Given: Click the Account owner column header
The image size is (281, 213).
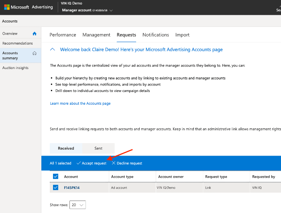Looking at the screenshot, I should click(171, 176).
